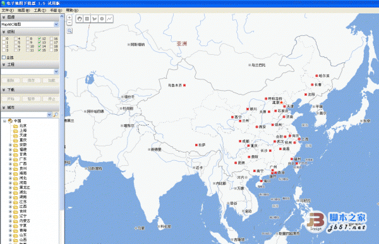
Task: Click the 广东 folder icon
Action: pyautogui.click(x=16, y=159)
